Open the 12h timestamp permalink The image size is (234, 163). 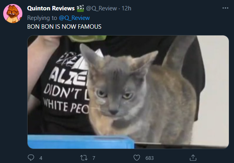[x=127, y=8]
